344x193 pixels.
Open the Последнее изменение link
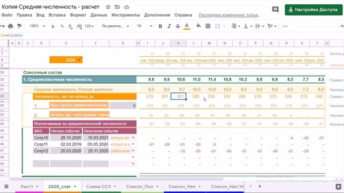[230, 15]
